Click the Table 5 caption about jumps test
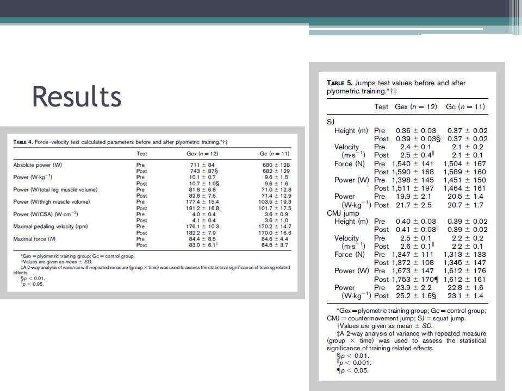This screenshot has height=391, width=522. click(396, 87)
